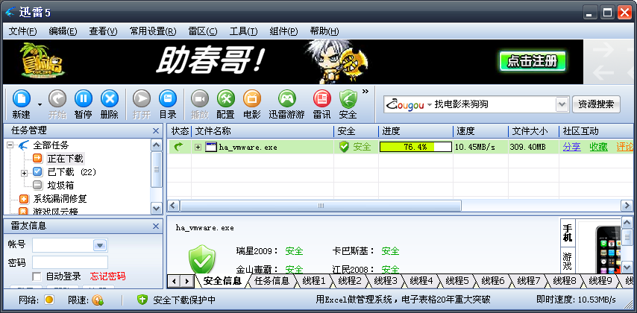Click the 安全 shield toolbar icon
This screenshot has width=637, height=313.
click(348, 98)
